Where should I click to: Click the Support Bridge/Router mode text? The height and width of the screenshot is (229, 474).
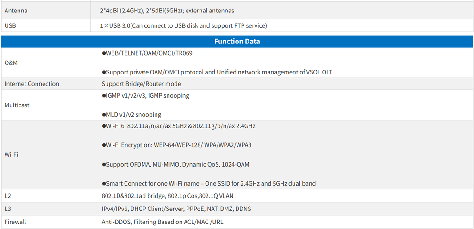(x=141, y=84)
